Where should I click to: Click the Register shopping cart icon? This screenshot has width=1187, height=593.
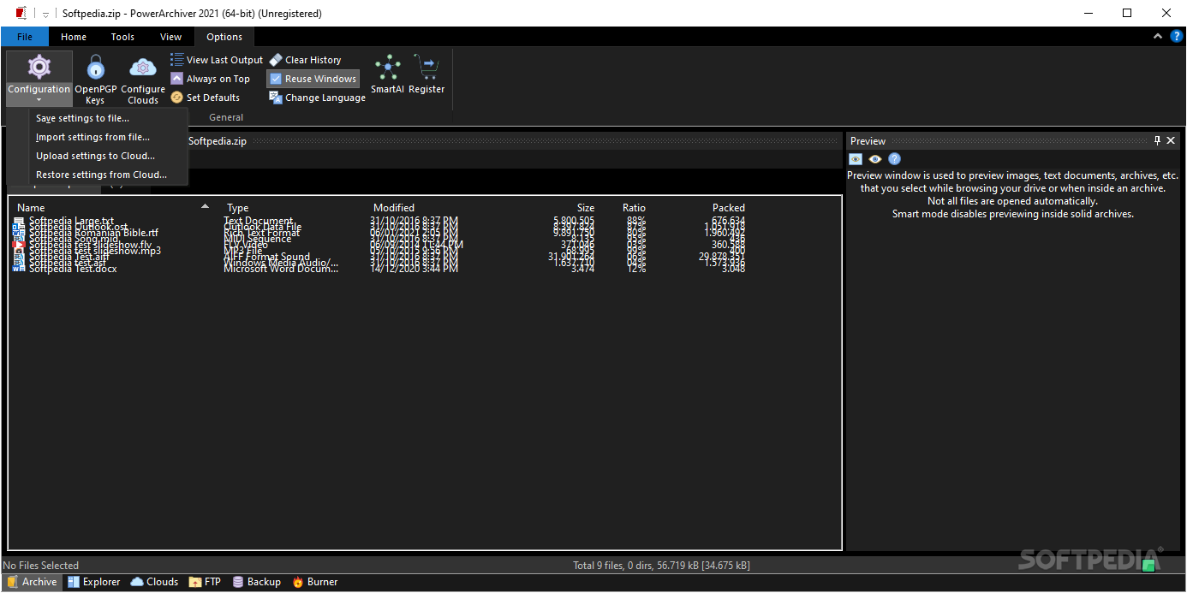(x=426, y=74)
